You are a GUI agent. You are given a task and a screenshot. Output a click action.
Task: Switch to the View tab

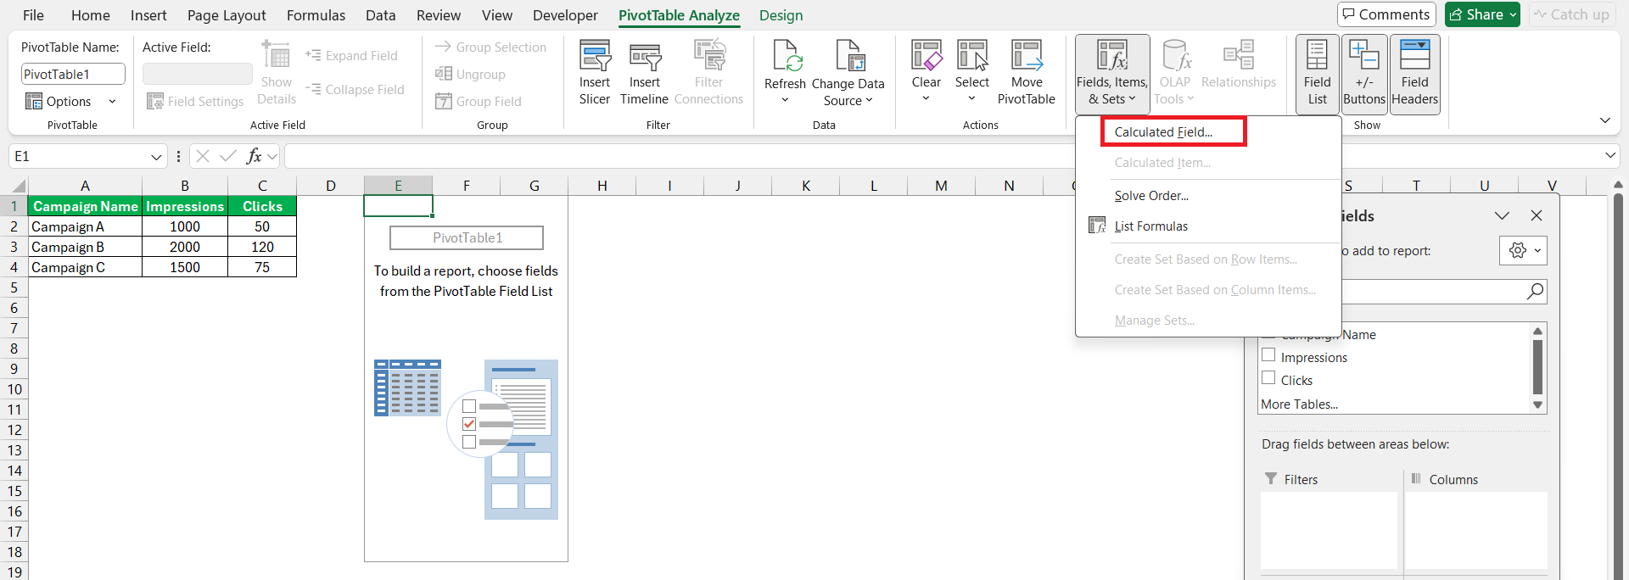tap(497, 15)
